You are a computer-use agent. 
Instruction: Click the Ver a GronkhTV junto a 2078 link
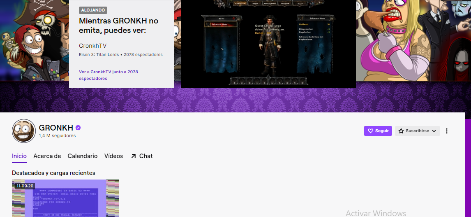coord(109,75)
